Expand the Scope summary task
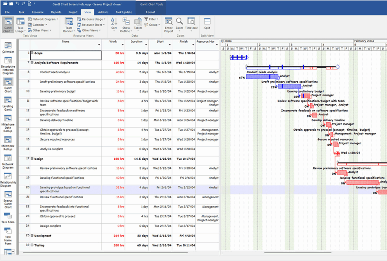 32,53
